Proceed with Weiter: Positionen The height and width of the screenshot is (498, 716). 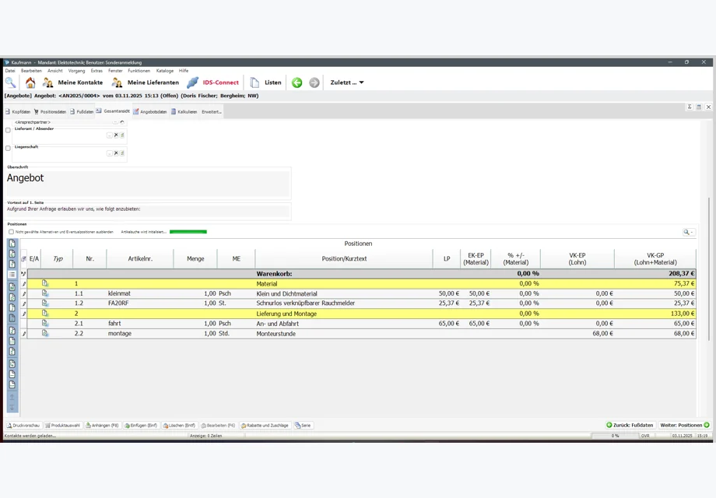[x=685, y=425]
